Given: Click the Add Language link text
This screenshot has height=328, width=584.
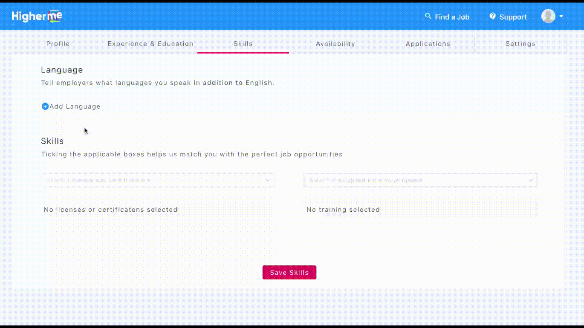Looking at the screenshot, I should pyautogui.click(x=75, y=106).
